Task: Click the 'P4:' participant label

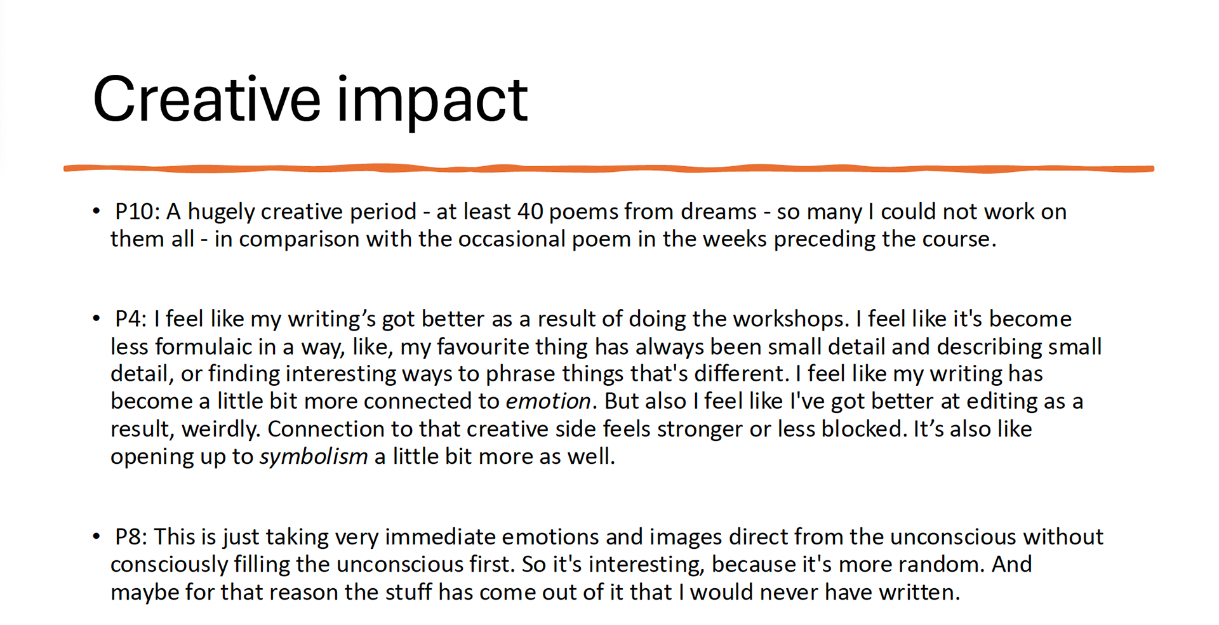Action: (131, 319)
